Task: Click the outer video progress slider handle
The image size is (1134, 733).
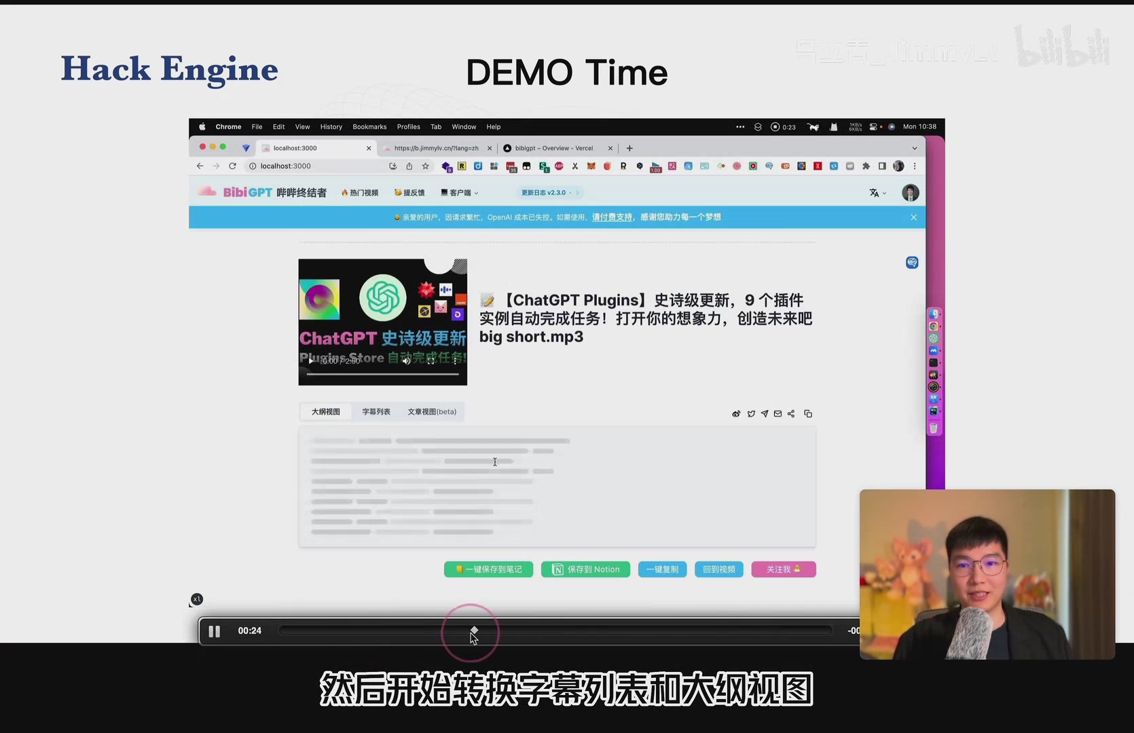Action: tap(474, 631)
